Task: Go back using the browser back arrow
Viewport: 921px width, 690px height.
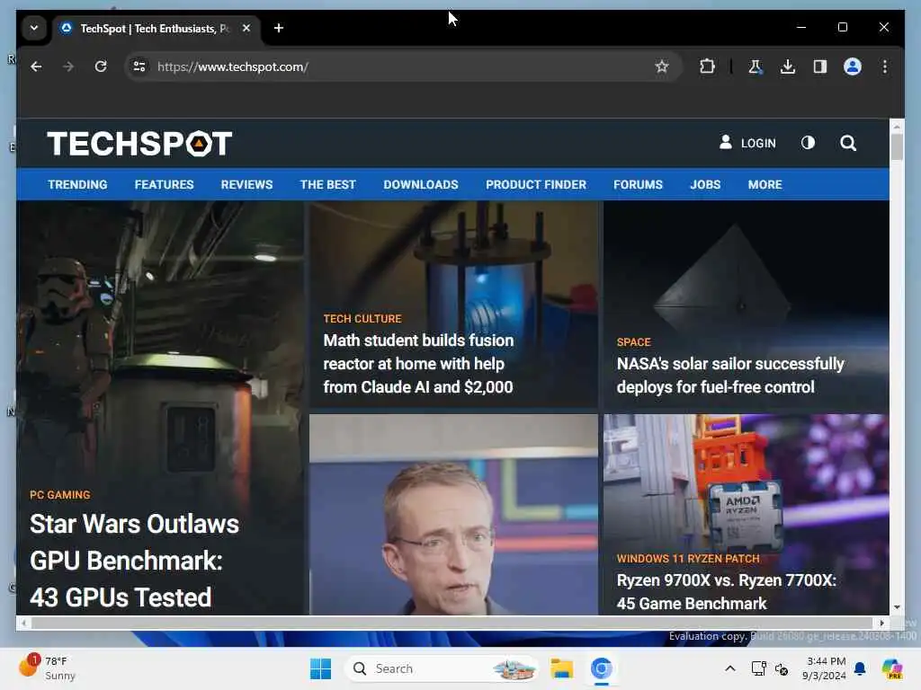Action: [36, 66]
